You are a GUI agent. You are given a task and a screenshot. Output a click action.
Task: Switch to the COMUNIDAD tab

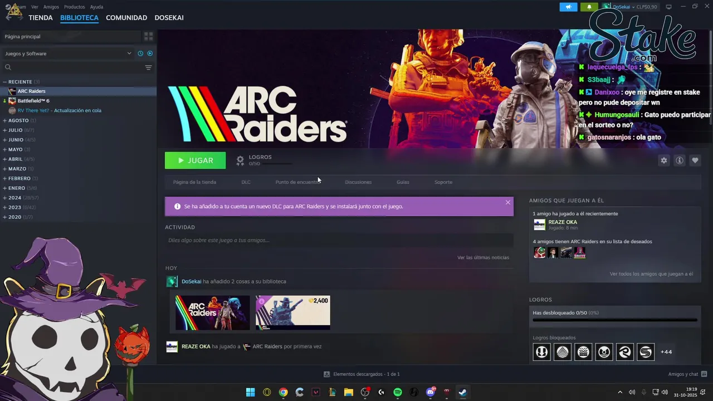tap(126, 18)
